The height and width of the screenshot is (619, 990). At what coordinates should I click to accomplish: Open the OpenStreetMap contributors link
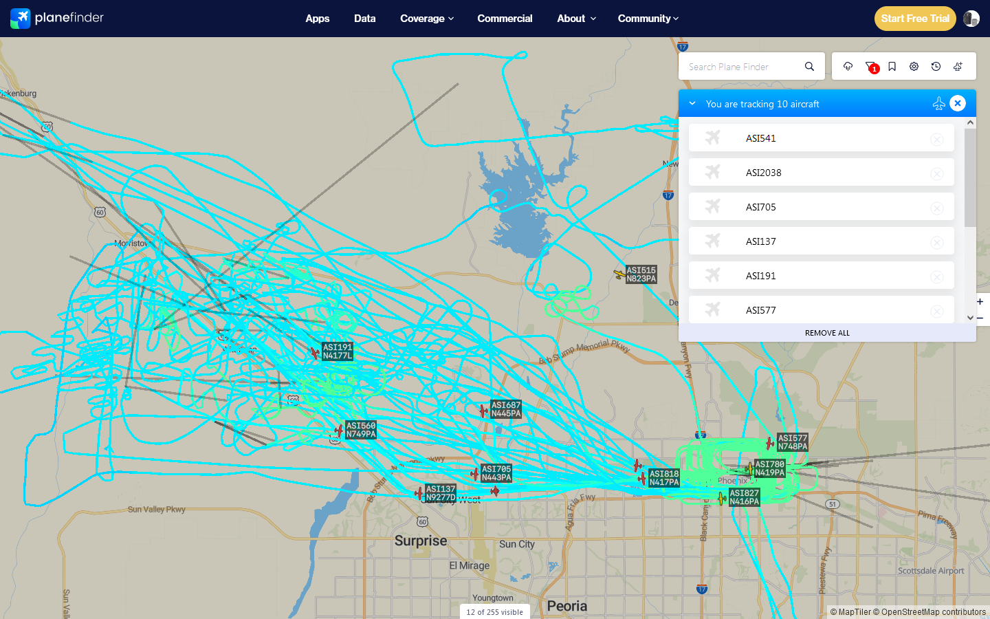point(929,612)
